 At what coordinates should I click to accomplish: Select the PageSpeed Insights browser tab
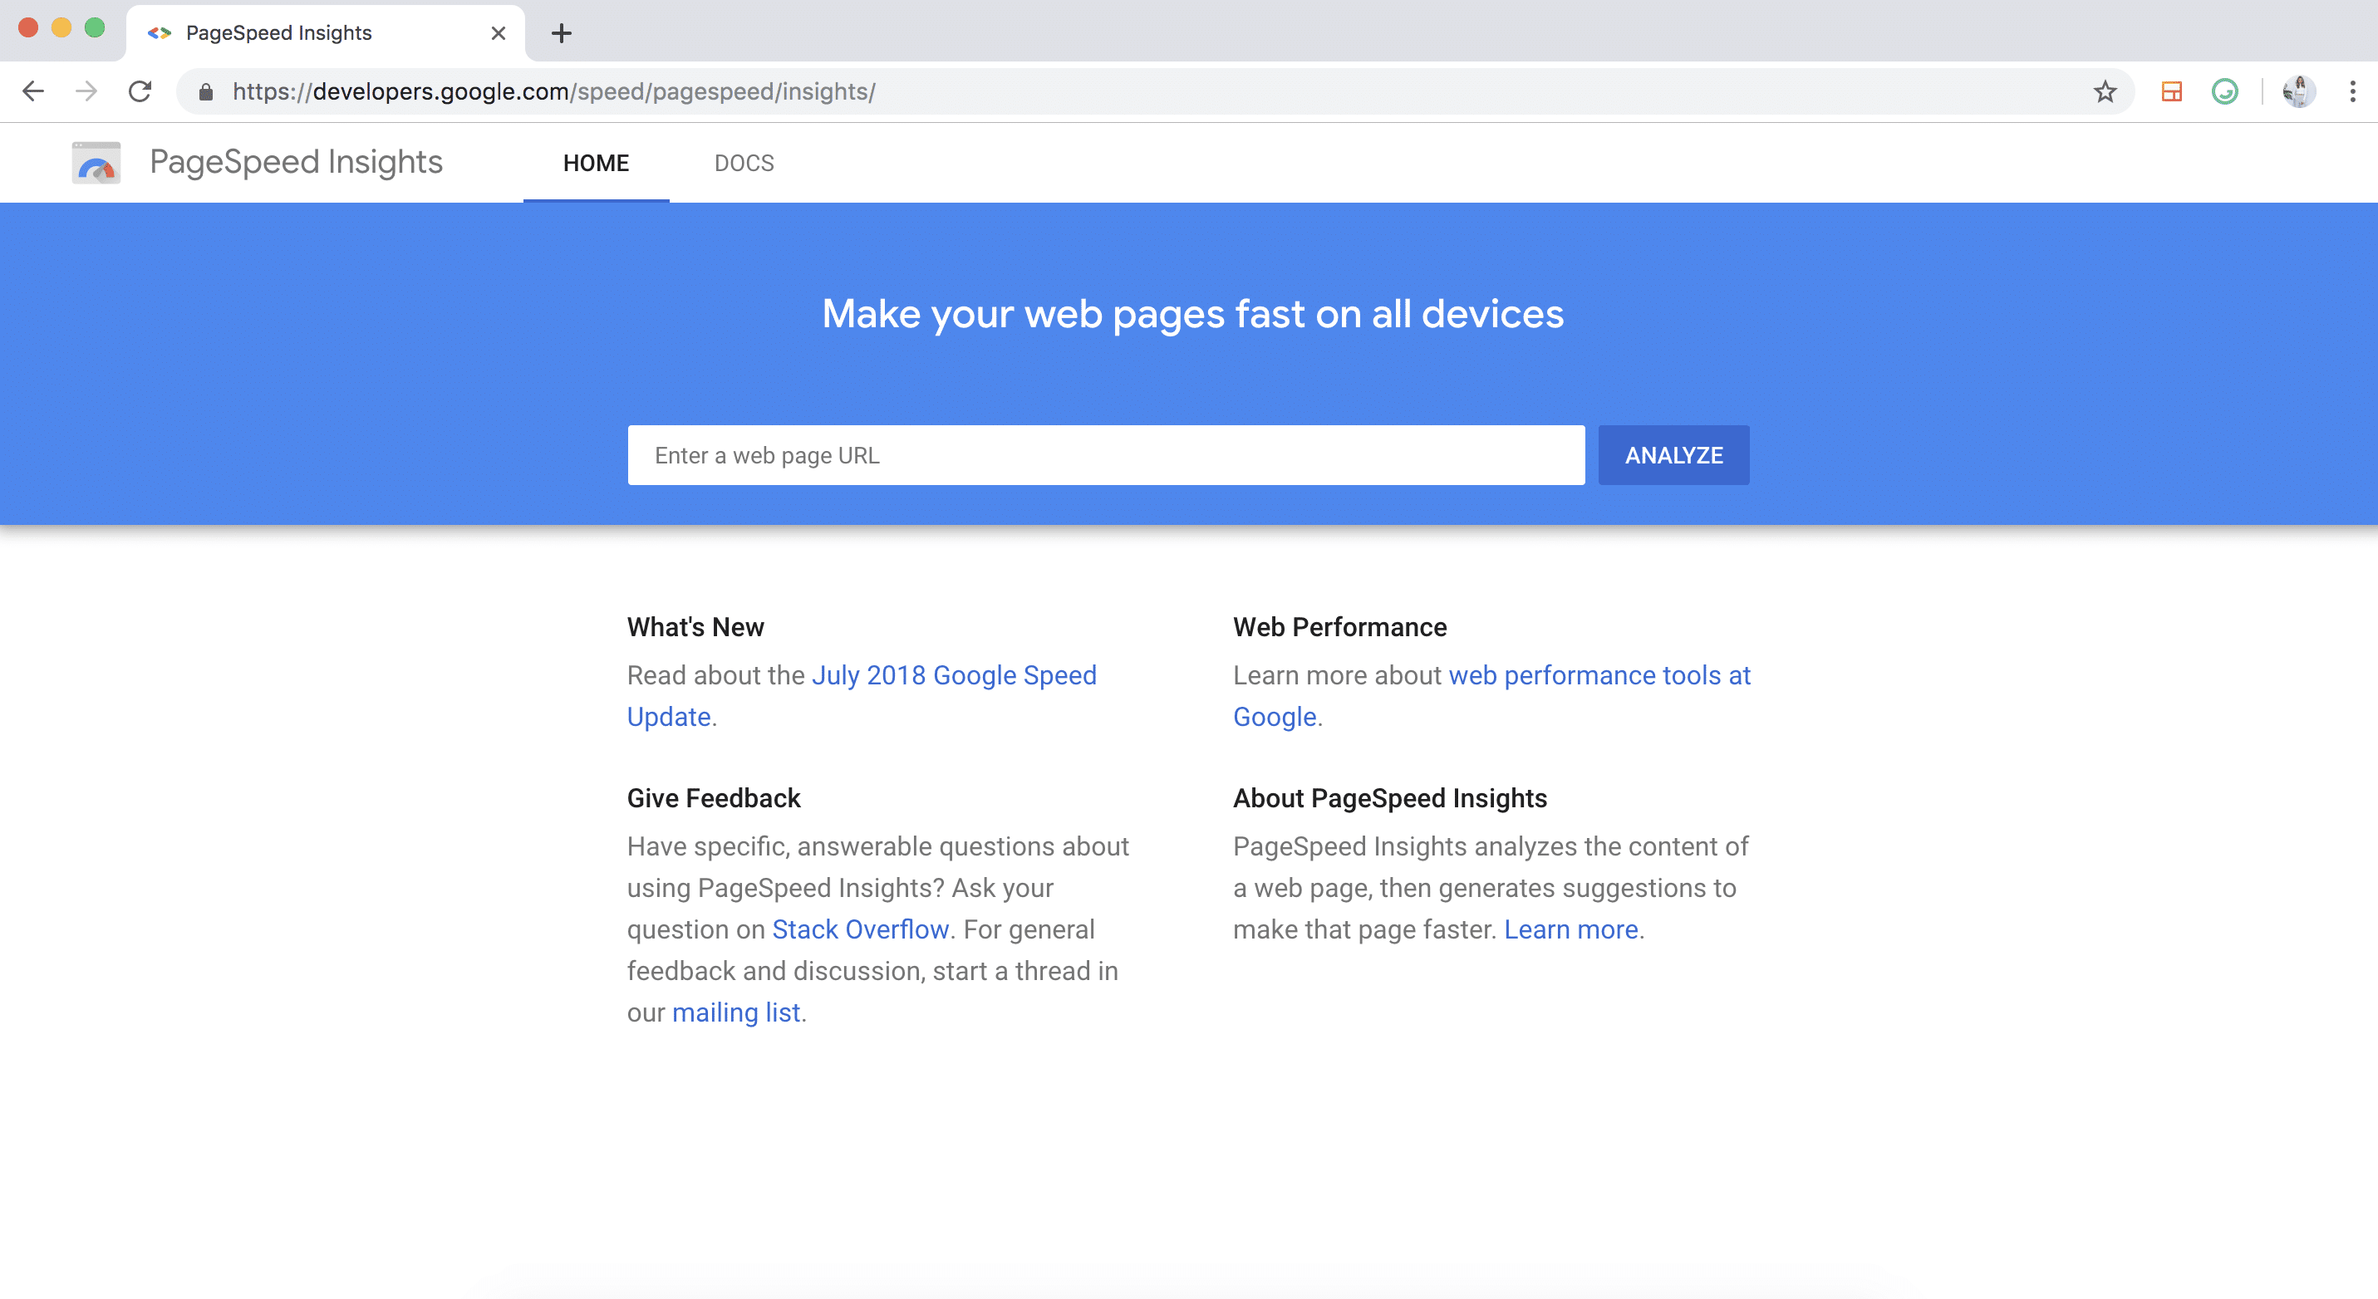pyautogui.click(x=325, y=33)
